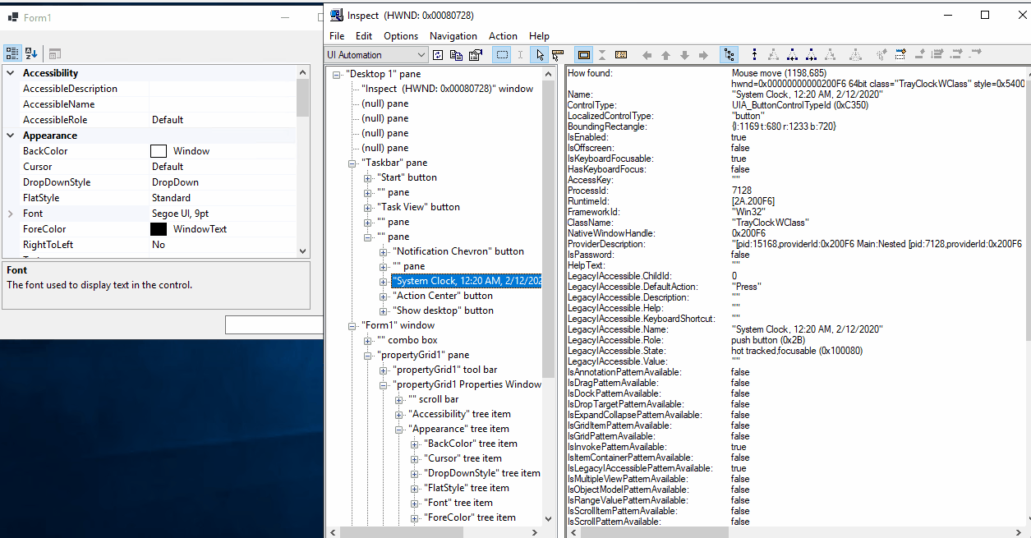Collapse the "Taskbar" pane tree node
The image size is (1031, 538).
point(352,163)
